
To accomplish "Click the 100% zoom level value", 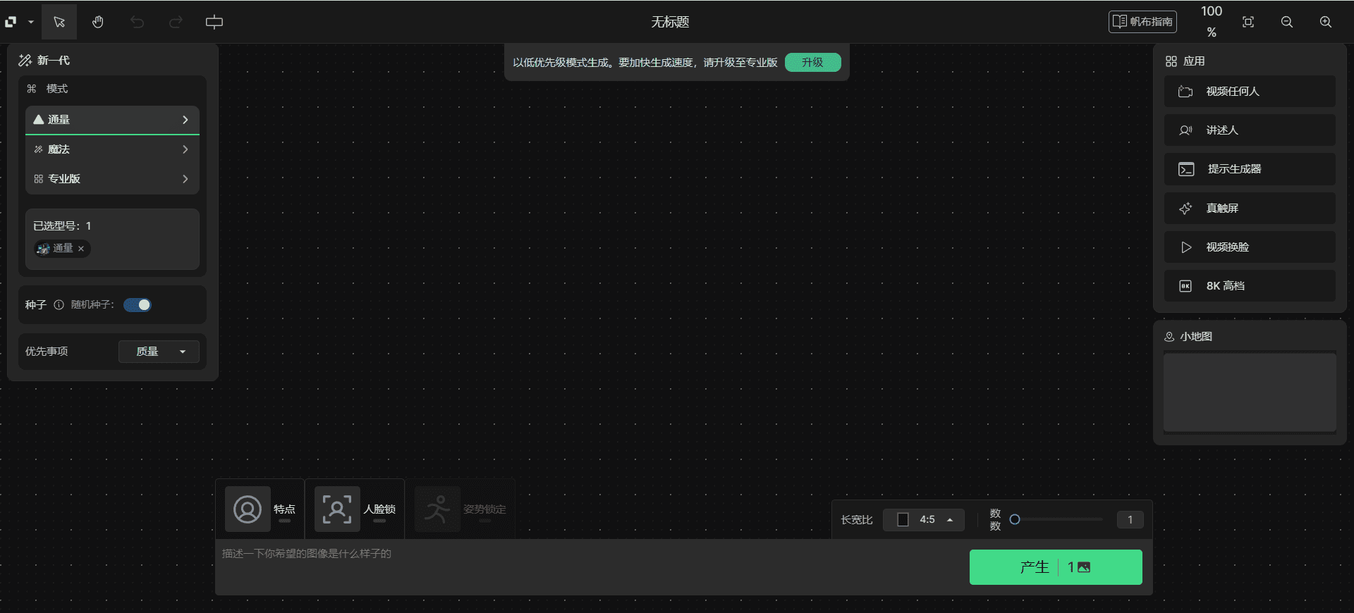I will pyautogui.click(x=1212, y=21).
